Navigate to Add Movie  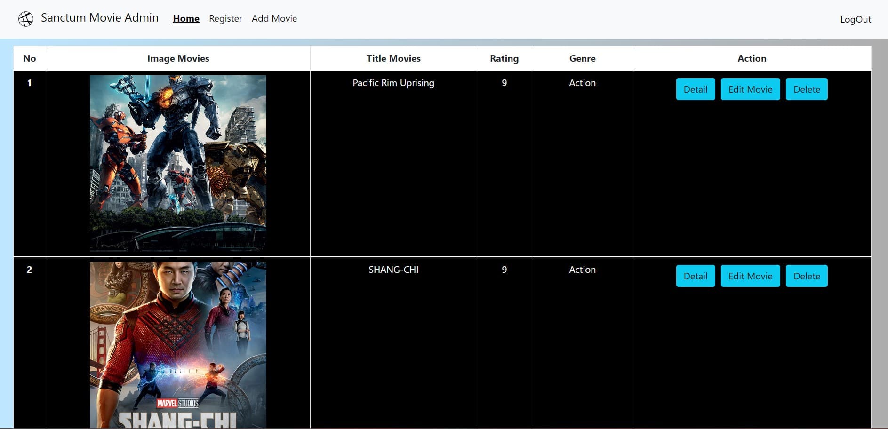click(x=274, y=18)
